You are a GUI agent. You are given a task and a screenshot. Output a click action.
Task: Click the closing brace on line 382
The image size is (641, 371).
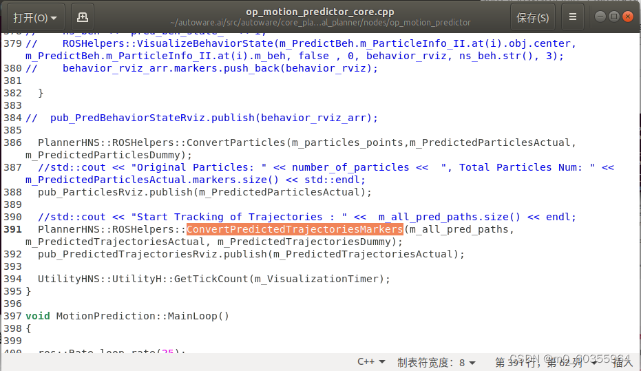point(41,93)
